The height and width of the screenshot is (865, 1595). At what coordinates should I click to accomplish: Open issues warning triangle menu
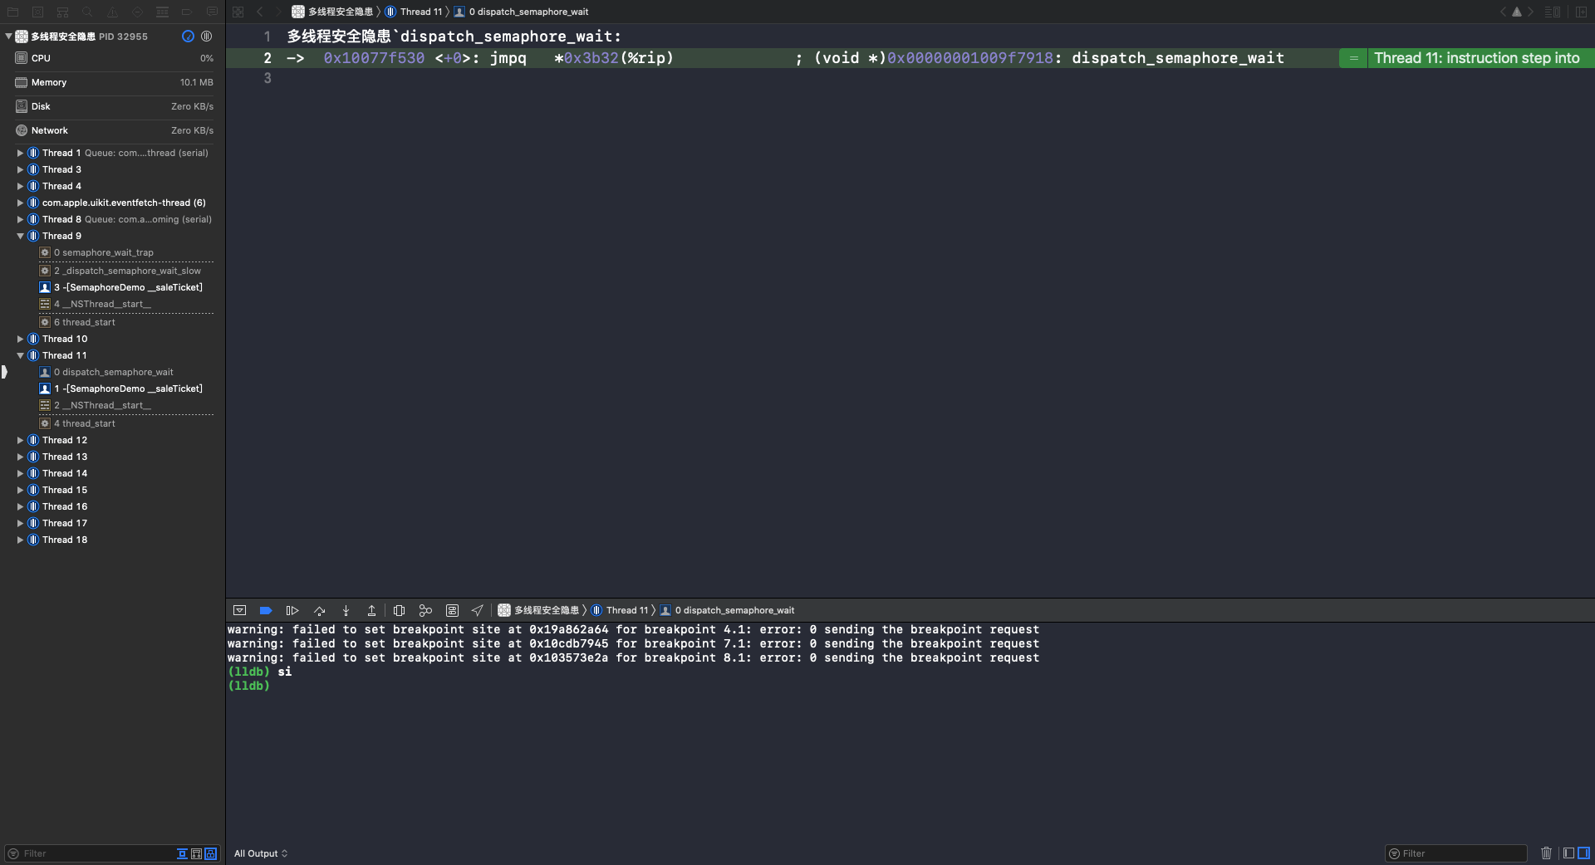tap(1517, 12)
